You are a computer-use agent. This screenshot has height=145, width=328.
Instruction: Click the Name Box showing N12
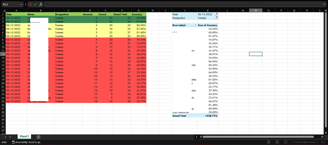click(10, 4)
